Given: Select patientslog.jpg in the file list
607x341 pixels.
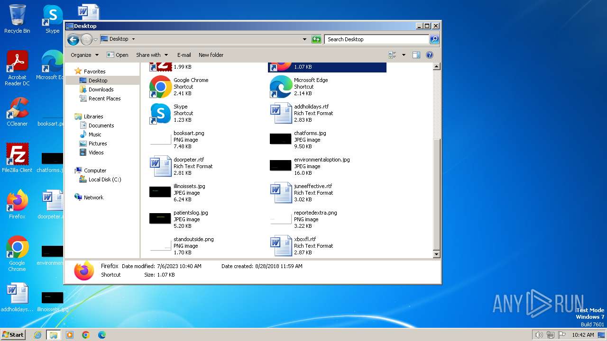Looking at the screenshot, I should [208, 219].
